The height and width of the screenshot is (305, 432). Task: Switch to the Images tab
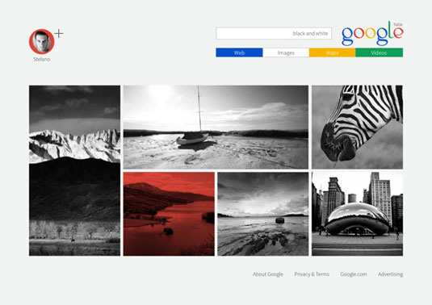(x=286, y=52)
